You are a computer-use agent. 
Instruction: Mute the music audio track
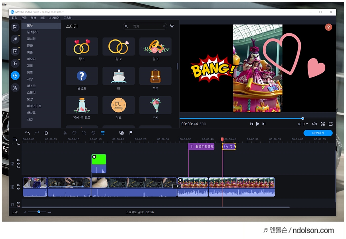tap(18, 203)
